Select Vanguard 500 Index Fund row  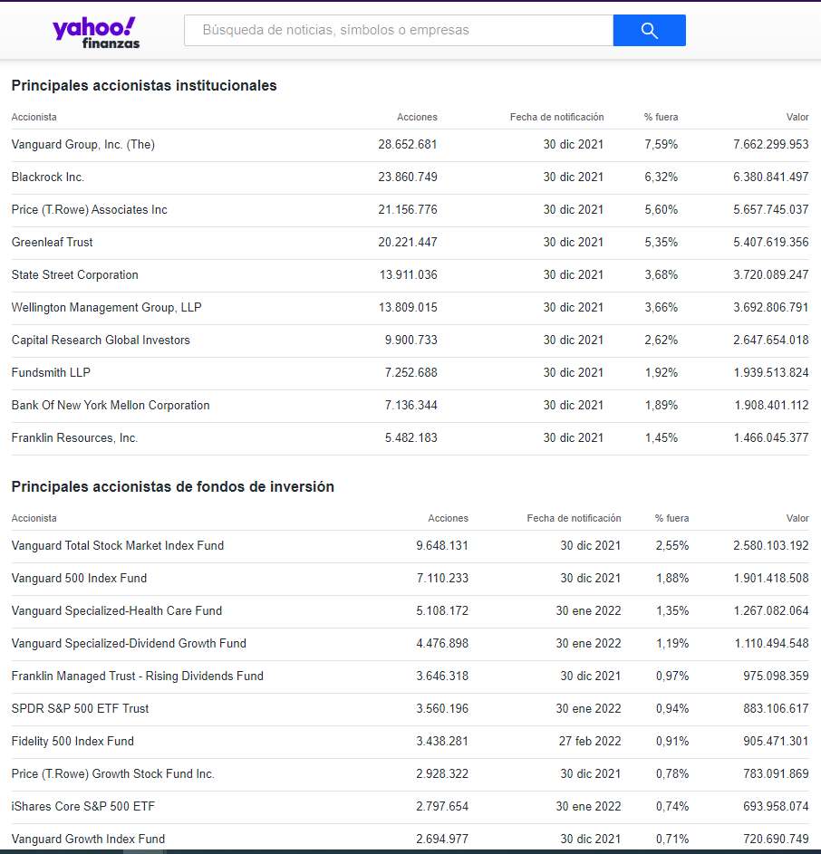tap(79, 579)
